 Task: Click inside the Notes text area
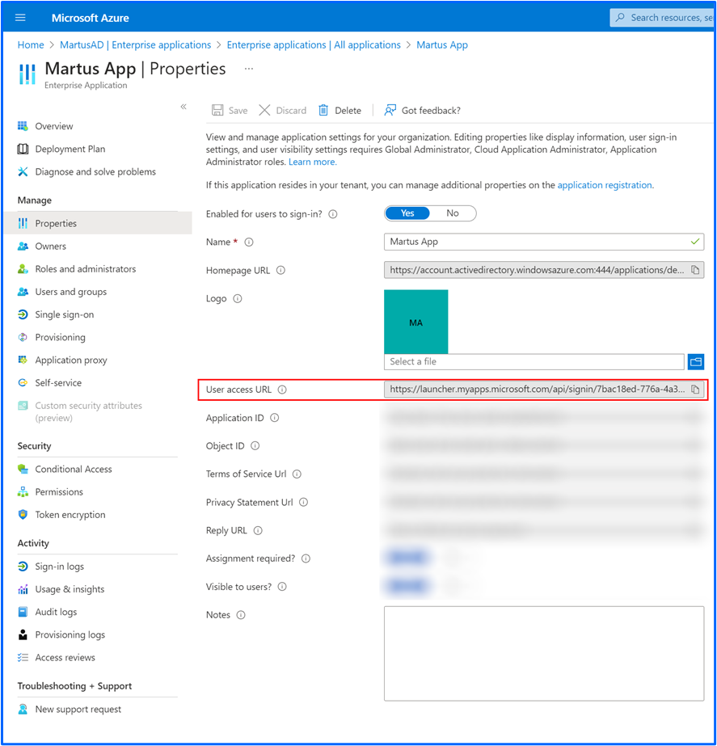click(544, 653)
